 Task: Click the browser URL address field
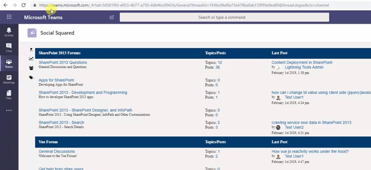pyautogui.click(x=184, y=5)
